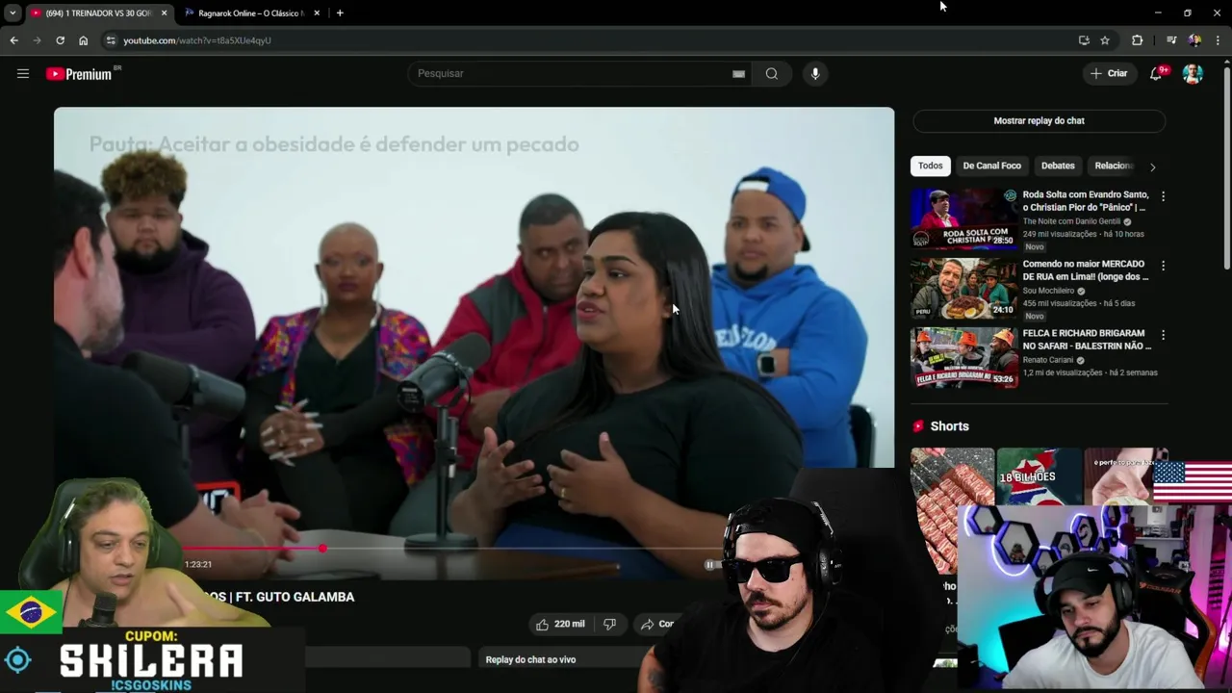Open browser extensions puzzle icon
This screenshot has width=1232, height=693.
click(1138, 40)
